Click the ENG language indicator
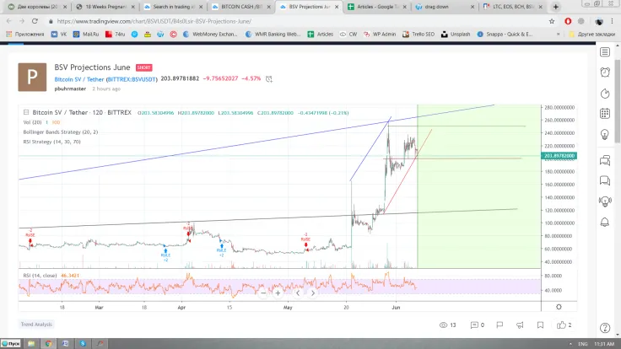621x349 pixels. click(x=582, y=344)
